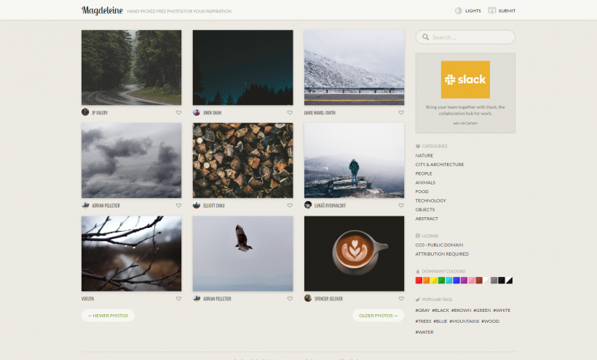Select the blue dominant colour swatch
This screenshot has height=360, width=597.
(x=456, y=281)
